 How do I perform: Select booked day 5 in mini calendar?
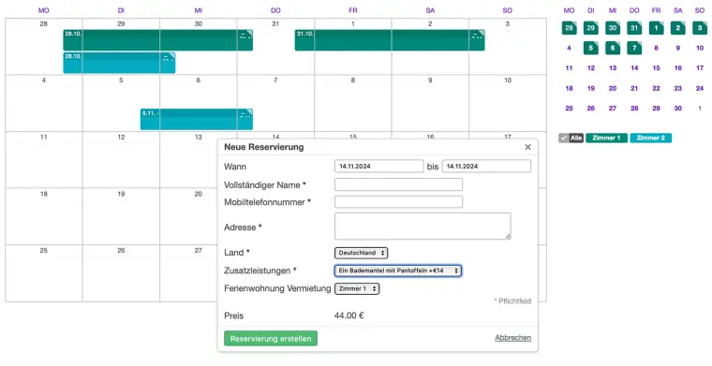tap(591, 48)
